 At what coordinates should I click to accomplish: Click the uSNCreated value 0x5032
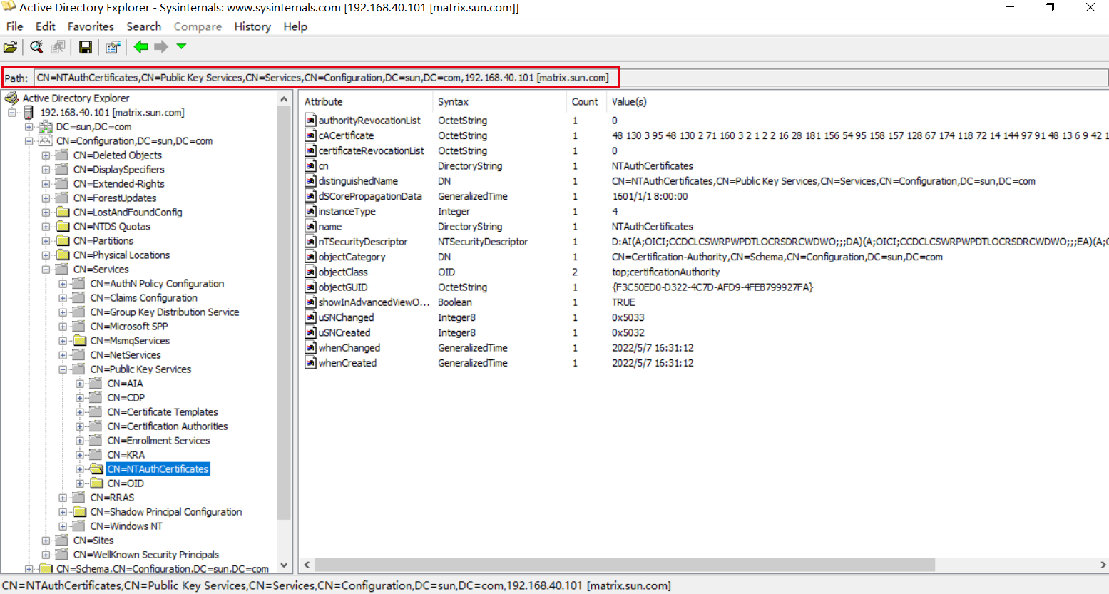coord(628,333)
